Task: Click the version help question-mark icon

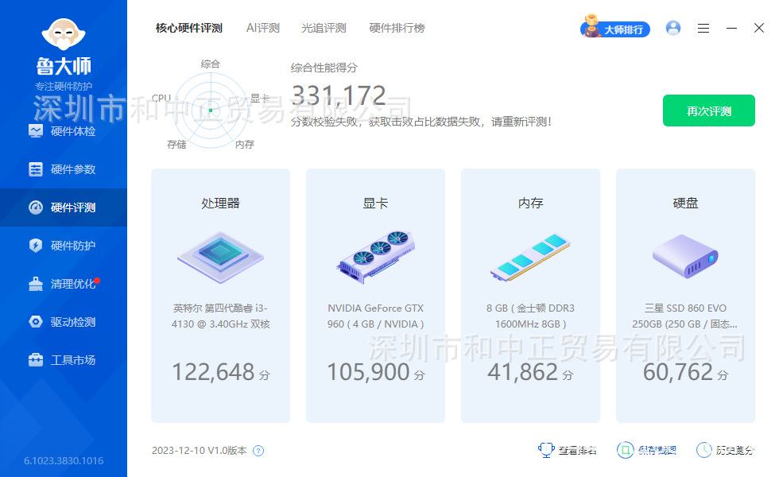Action: pos(258,451)
